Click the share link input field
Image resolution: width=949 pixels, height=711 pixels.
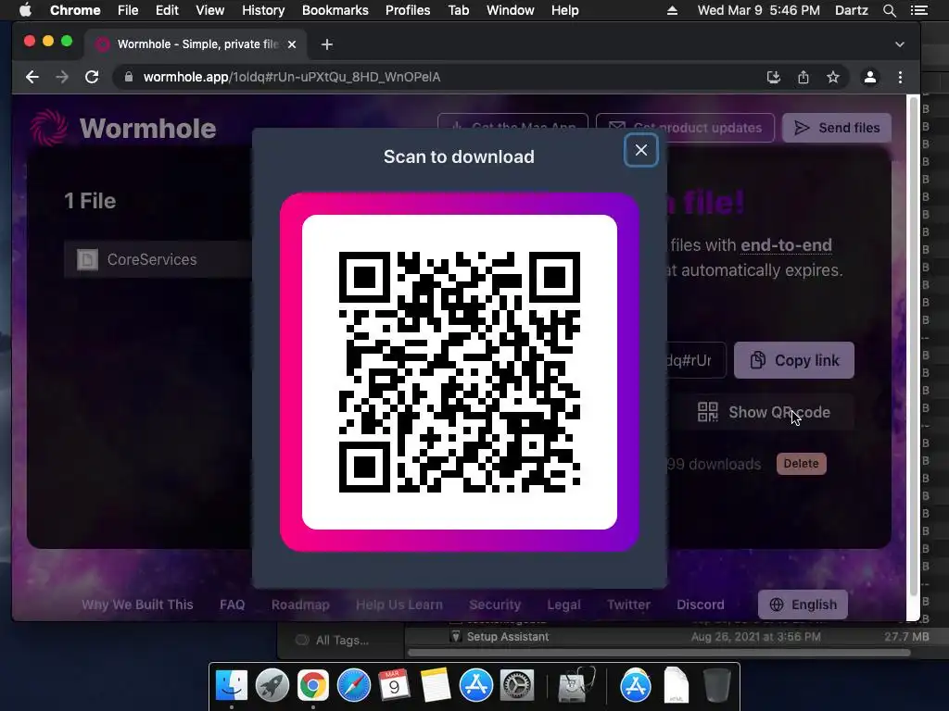click(696, 360)
